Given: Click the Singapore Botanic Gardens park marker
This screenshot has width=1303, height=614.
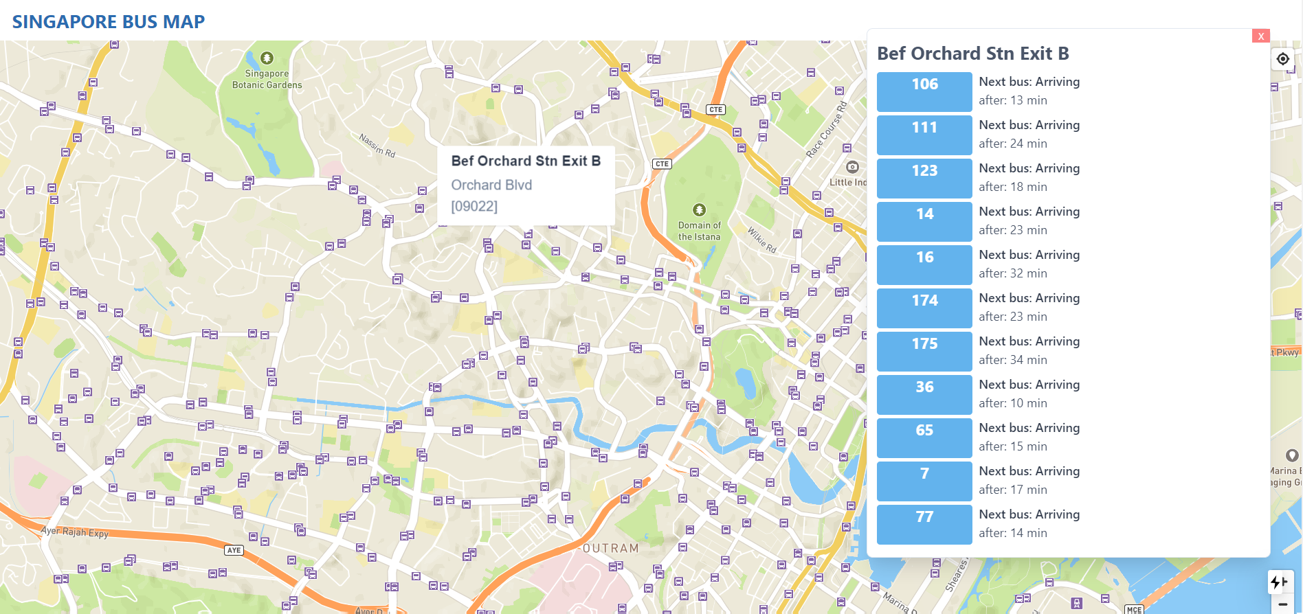Looking at the screenshot, I should [267, 58].
